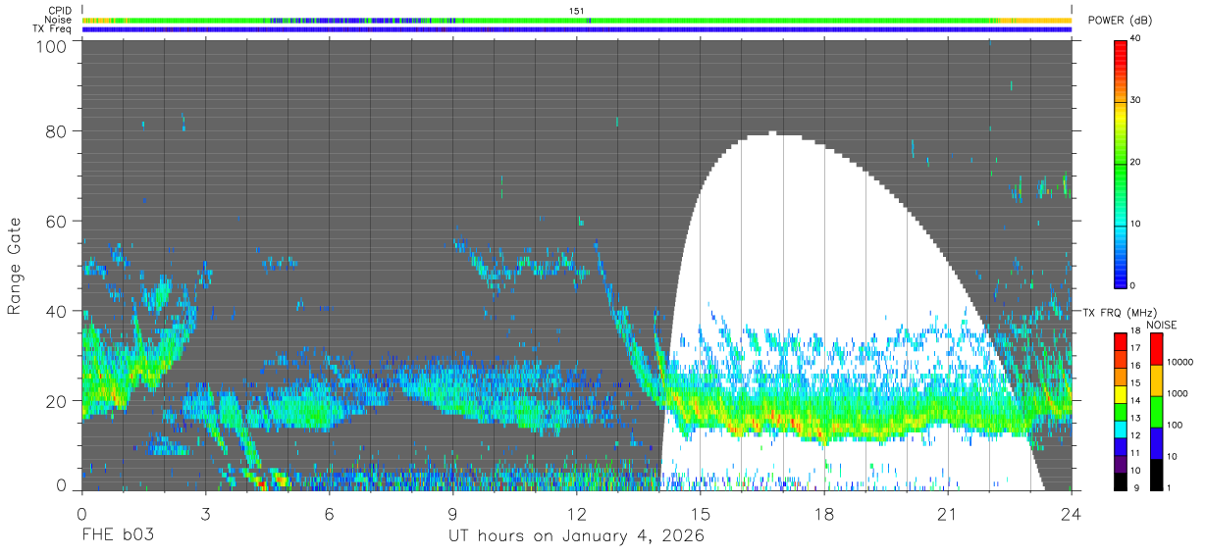The height and width of the screenshot is (556, 1205).
Task: Click the 'FHE b03' label
Action: [x=118, y=536]
